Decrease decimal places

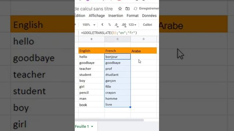tap(117, 25)
